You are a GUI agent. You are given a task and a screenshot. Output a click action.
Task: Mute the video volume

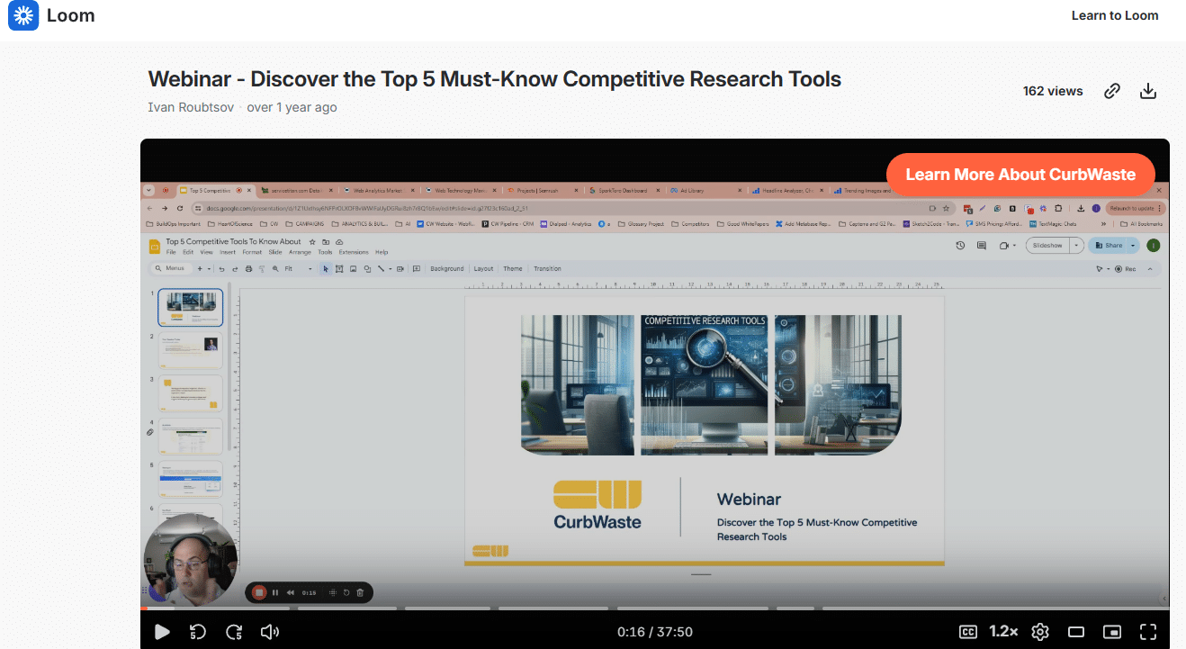(269, 632)
